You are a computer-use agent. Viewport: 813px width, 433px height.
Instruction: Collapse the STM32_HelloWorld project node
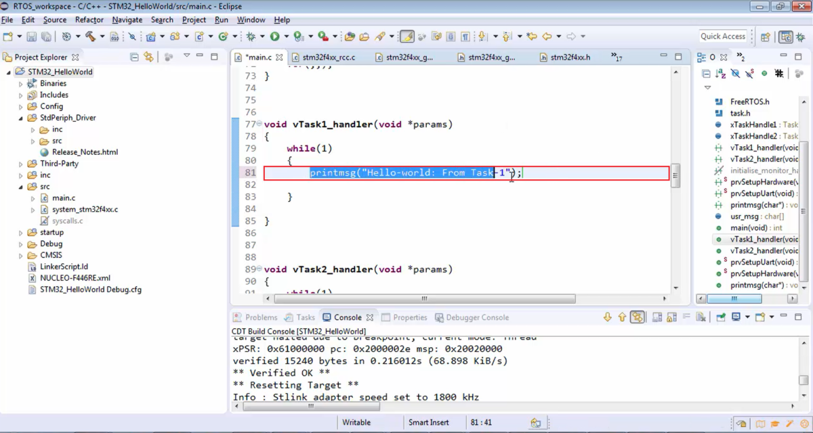pyautogui.click(x=9, y=72)
